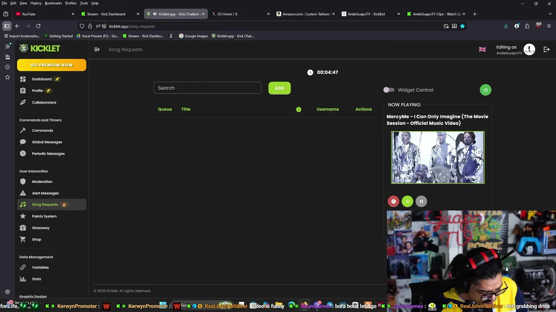Open Vocal Presets (FL) bookmark
The width and height of the screenshot is (556, 312).
pyautogui.click(x=97, y=36)
